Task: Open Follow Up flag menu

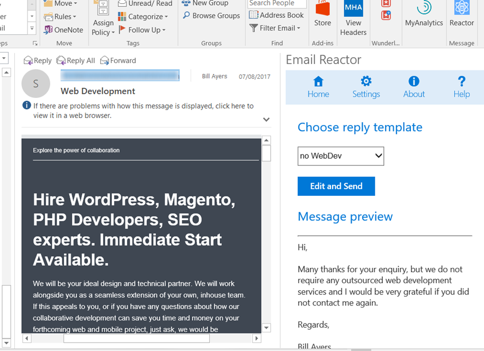Action: point(142,30)
